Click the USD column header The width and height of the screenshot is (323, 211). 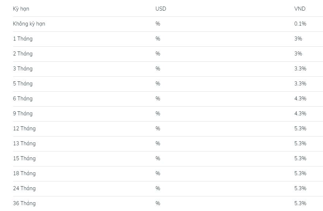point(160,9)
